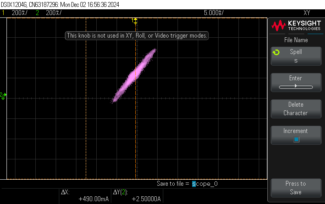Screen dimensions: 325x204
Task: Select the yellow channel 1 number indicator
Action: coord(4,13)
